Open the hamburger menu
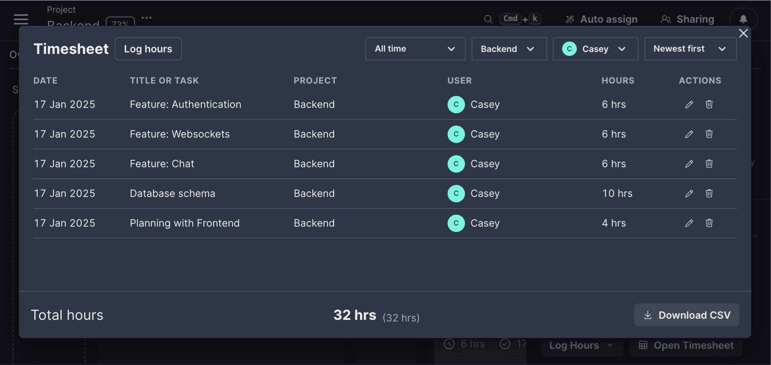This screenshot has width=771, height=365. [x=21, y=19]
